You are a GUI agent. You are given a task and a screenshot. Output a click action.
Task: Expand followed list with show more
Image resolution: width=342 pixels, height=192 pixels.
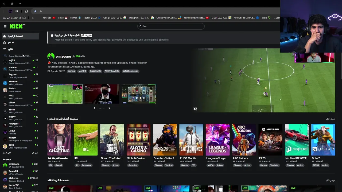[x=7, y=153]
